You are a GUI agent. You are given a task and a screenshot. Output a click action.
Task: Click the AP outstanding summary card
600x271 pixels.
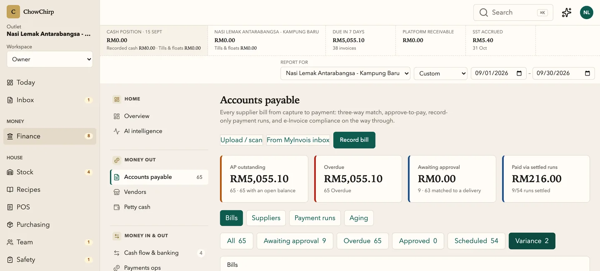[264, 179]
